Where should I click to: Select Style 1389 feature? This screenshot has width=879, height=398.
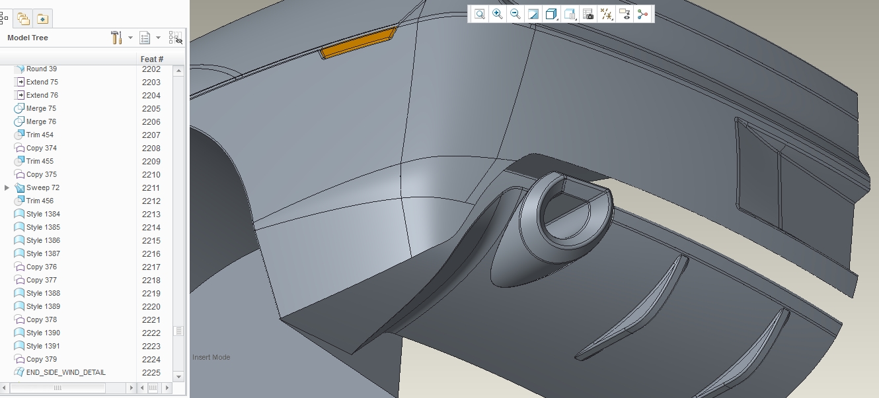(x=43, y=306)
